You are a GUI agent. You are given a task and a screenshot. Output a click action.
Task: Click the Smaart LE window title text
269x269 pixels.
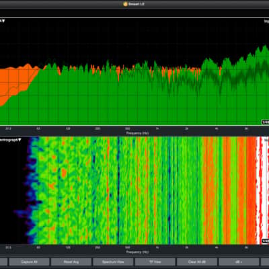tap(137, 4)
